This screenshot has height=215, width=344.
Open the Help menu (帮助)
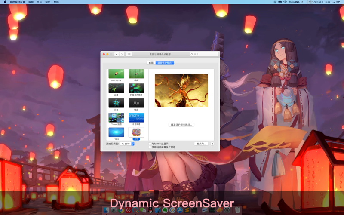(x=56, y=2)
